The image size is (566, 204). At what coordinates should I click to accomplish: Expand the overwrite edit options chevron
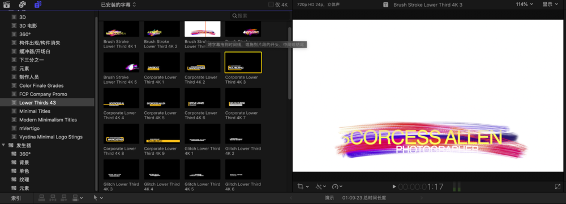(81, 198)
